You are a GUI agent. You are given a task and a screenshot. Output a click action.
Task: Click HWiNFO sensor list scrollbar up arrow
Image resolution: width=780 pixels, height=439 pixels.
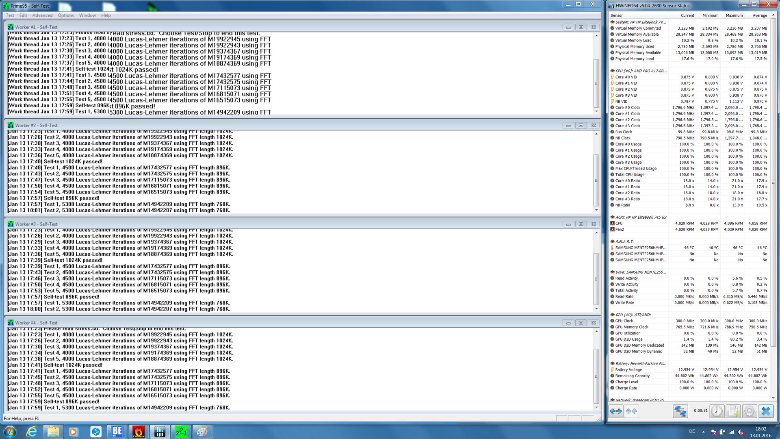773,15
